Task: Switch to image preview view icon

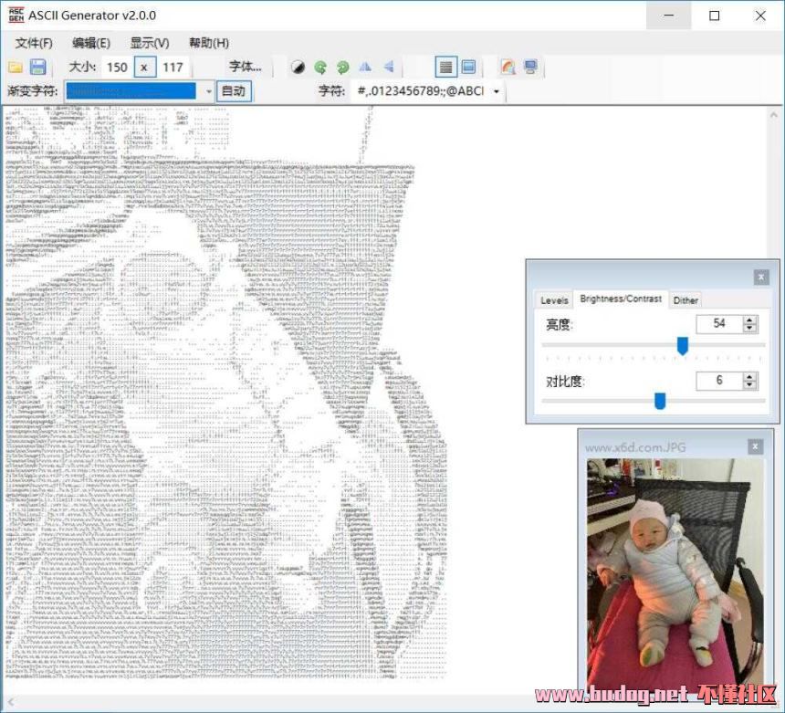Action: click(x=468, y=67)
